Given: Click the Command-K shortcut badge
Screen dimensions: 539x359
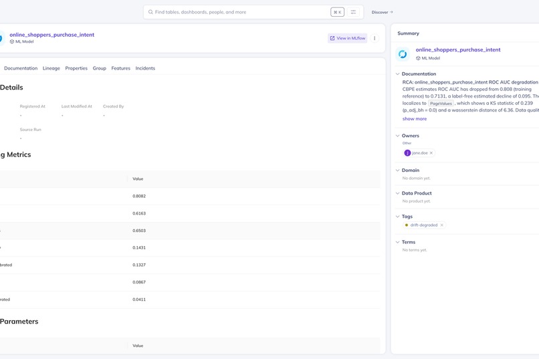Looking at the screenshot, I should 337,12.
